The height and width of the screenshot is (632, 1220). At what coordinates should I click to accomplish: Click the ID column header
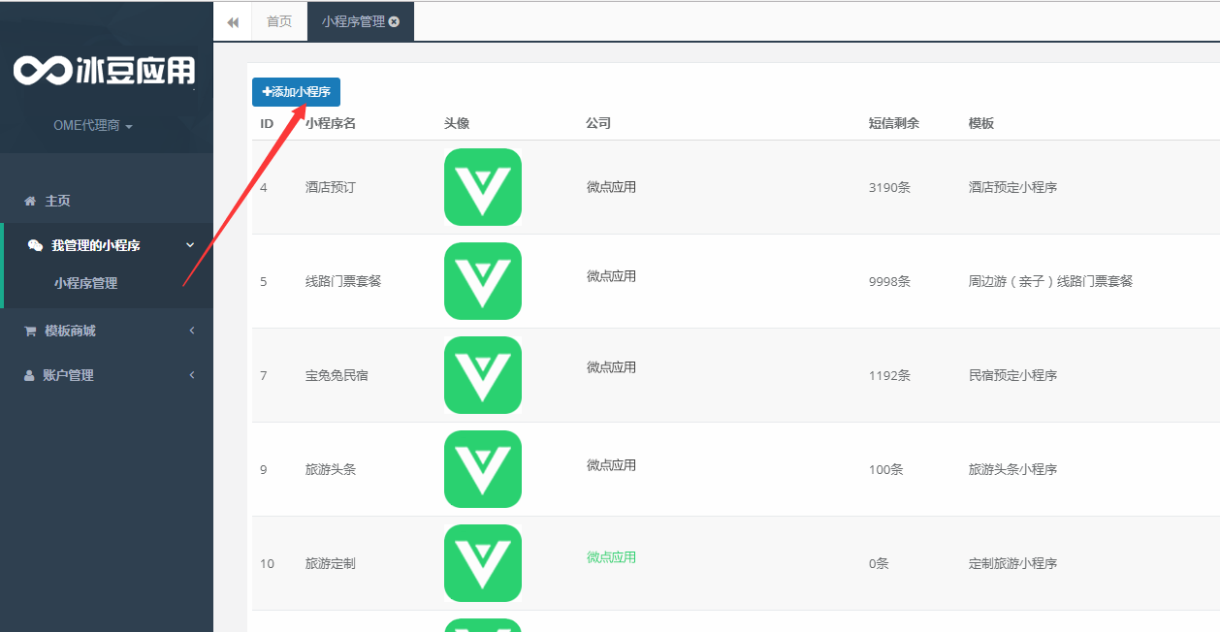coord(267,123)
